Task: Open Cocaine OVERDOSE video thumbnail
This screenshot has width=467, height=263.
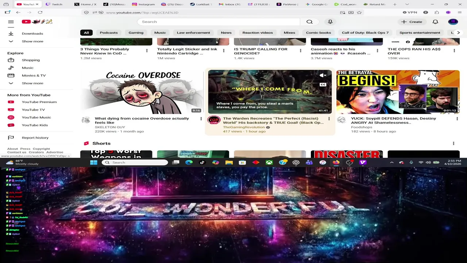Action: point(142,92)
